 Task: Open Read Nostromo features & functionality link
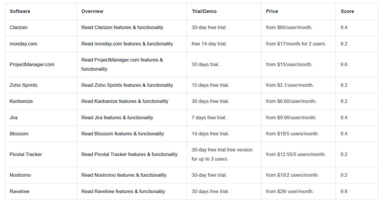(x=124, y=175)
